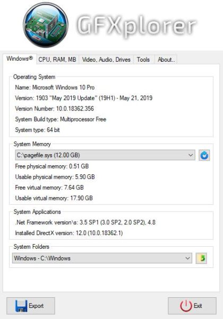Click the GFXplorer title text
The width and height of the screenshot is (223, 319).
click(x=136, y=26)
